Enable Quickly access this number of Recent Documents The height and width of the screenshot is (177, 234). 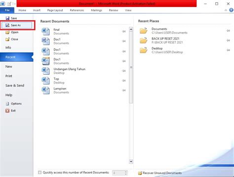click(x=39, y=172)
